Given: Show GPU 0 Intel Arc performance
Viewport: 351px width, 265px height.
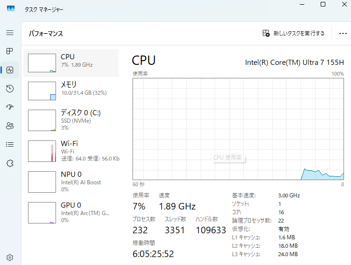Looking at the screenshot, I should point(71,213).
